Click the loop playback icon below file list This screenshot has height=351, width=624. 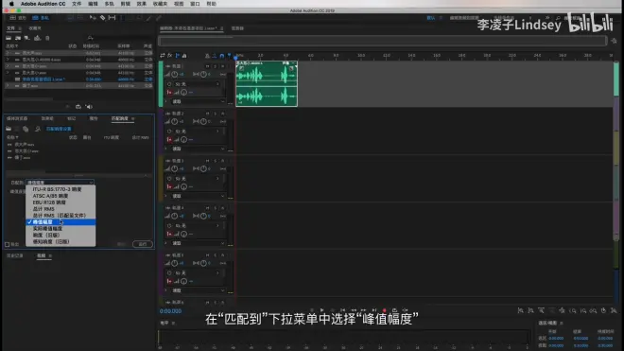click(78, 106)
